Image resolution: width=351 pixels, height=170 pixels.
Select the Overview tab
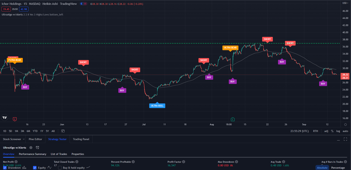pos(9,154)
